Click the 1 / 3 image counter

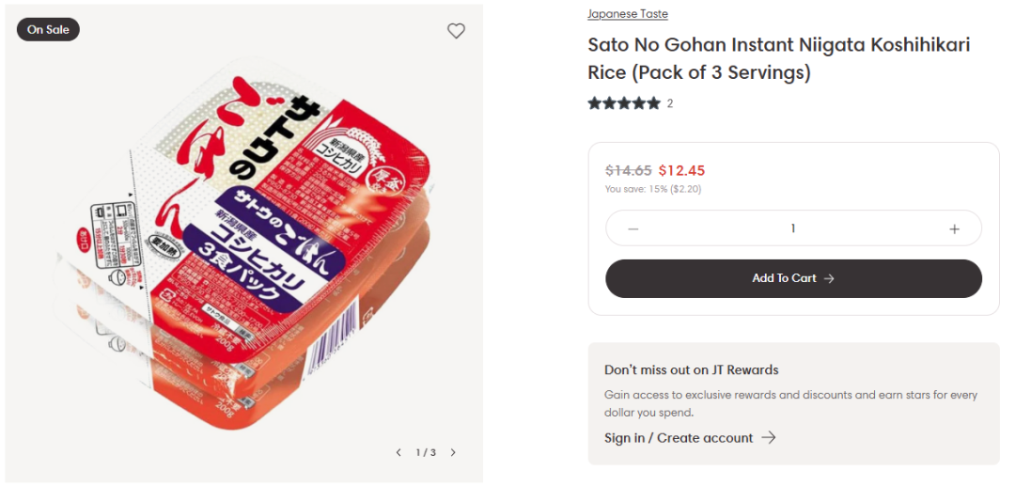[426, 453]
